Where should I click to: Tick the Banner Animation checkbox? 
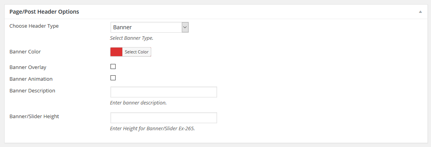coord(113,78)
